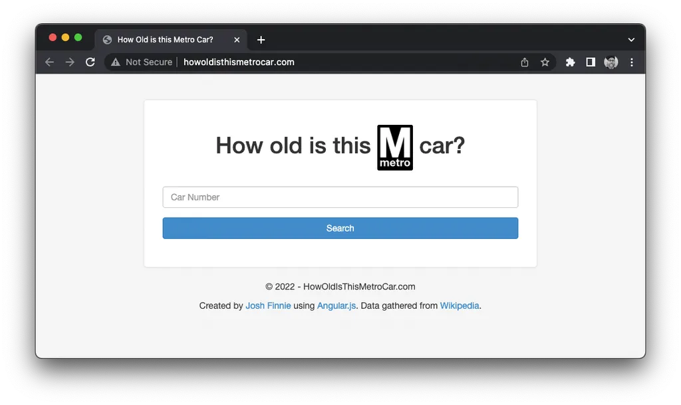Click the browser forward arrow

pyautogui.click(x=70, y=62)
